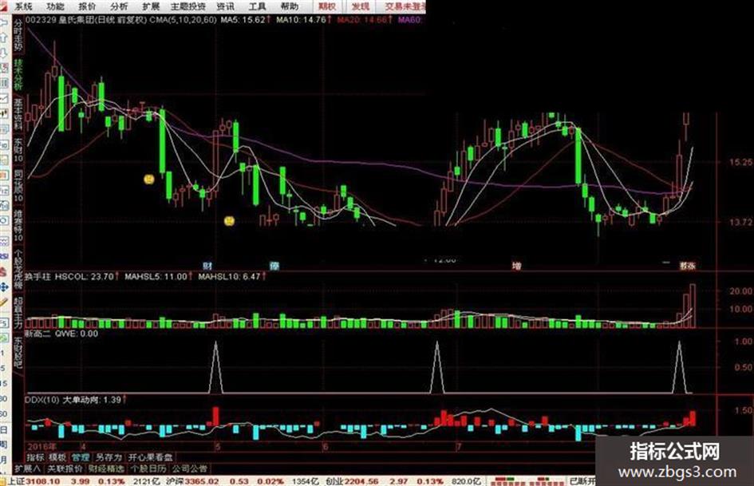The image size is (754, 486).
Task: Click the 财 event marker below candles
Action: (207, 266)
